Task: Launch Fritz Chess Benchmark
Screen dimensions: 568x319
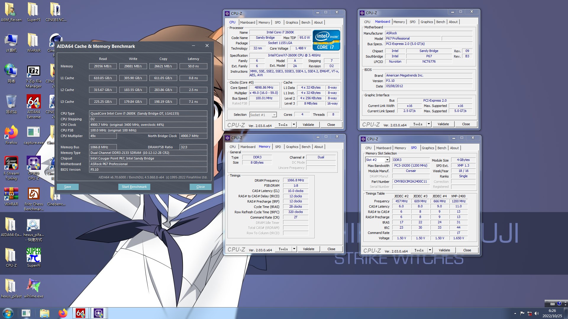Action: coord(33,199)
